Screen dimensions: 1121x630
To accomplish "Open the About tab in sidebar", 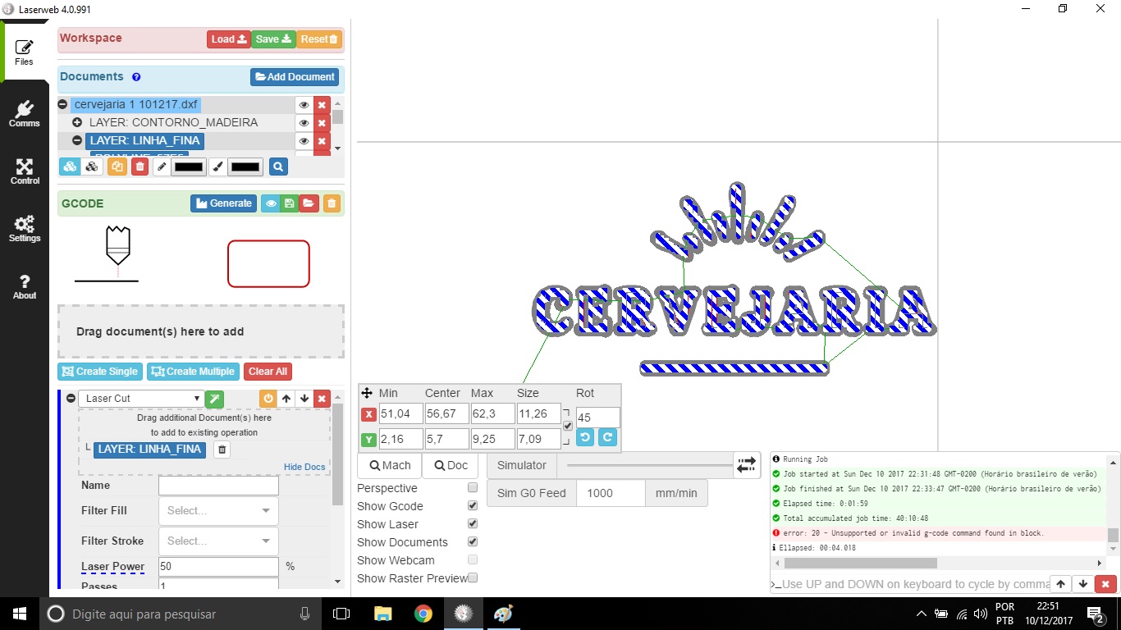I will [x=25, y=285].
